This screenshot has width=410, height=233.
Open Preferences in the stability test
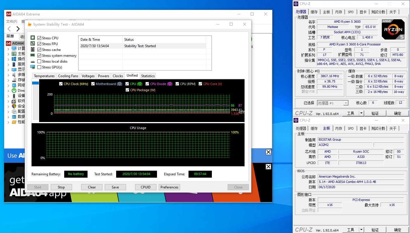(169, 187)
